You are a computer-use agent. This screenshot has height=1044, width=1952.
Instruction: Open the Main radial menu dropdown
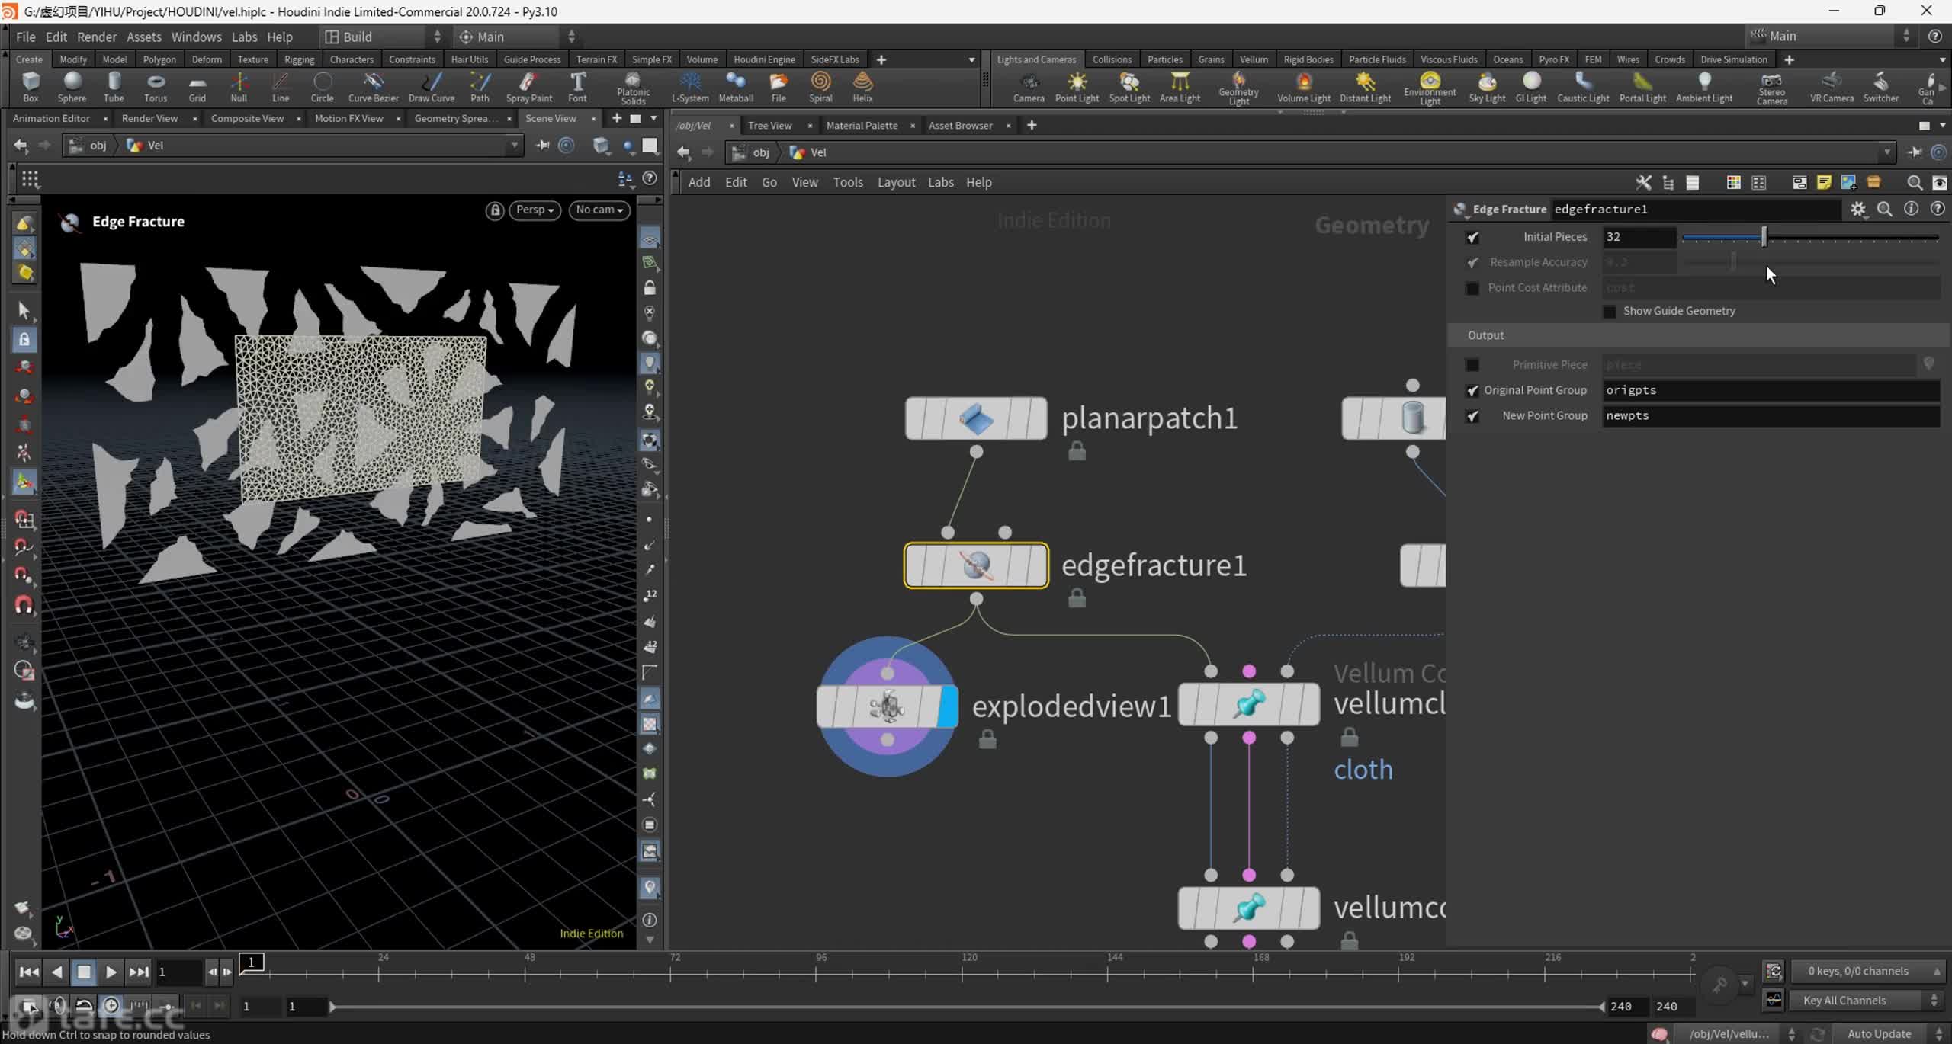(517, 37)
